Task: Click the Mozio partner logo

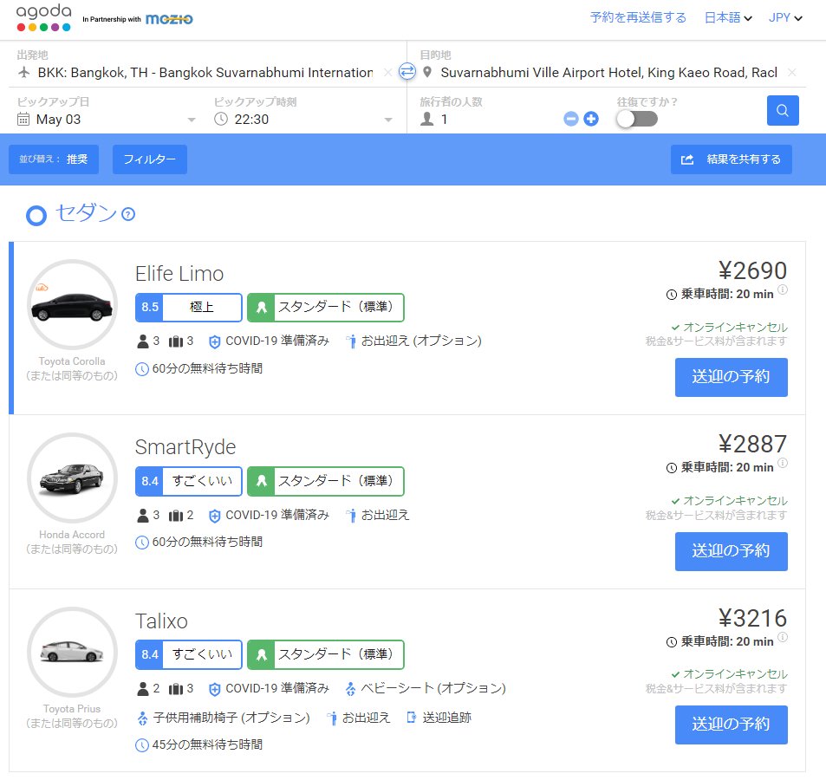Action: click(x=169, y=19)
